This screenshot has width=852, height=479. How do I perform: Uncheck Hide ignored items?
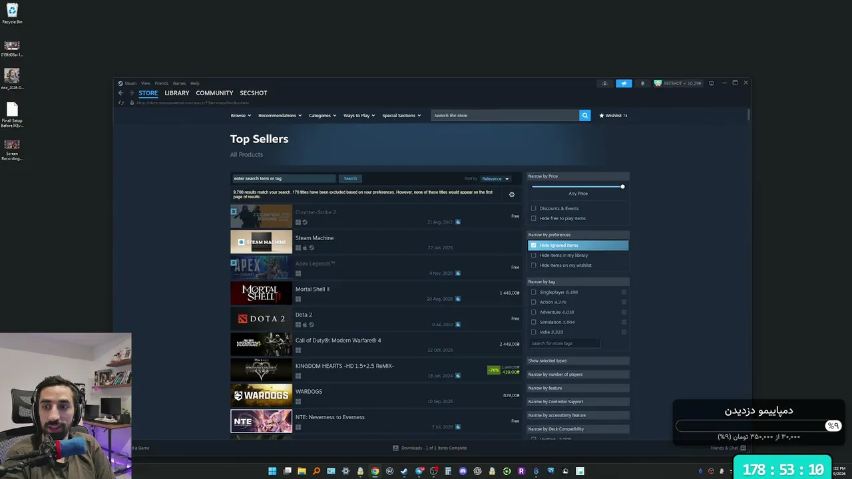click(x=533, y=245)
